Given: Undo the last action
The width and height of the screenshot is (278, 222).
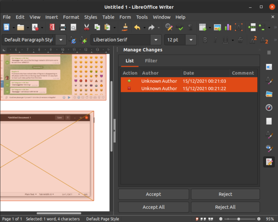Looking at the screenshot, I should 137,27.
